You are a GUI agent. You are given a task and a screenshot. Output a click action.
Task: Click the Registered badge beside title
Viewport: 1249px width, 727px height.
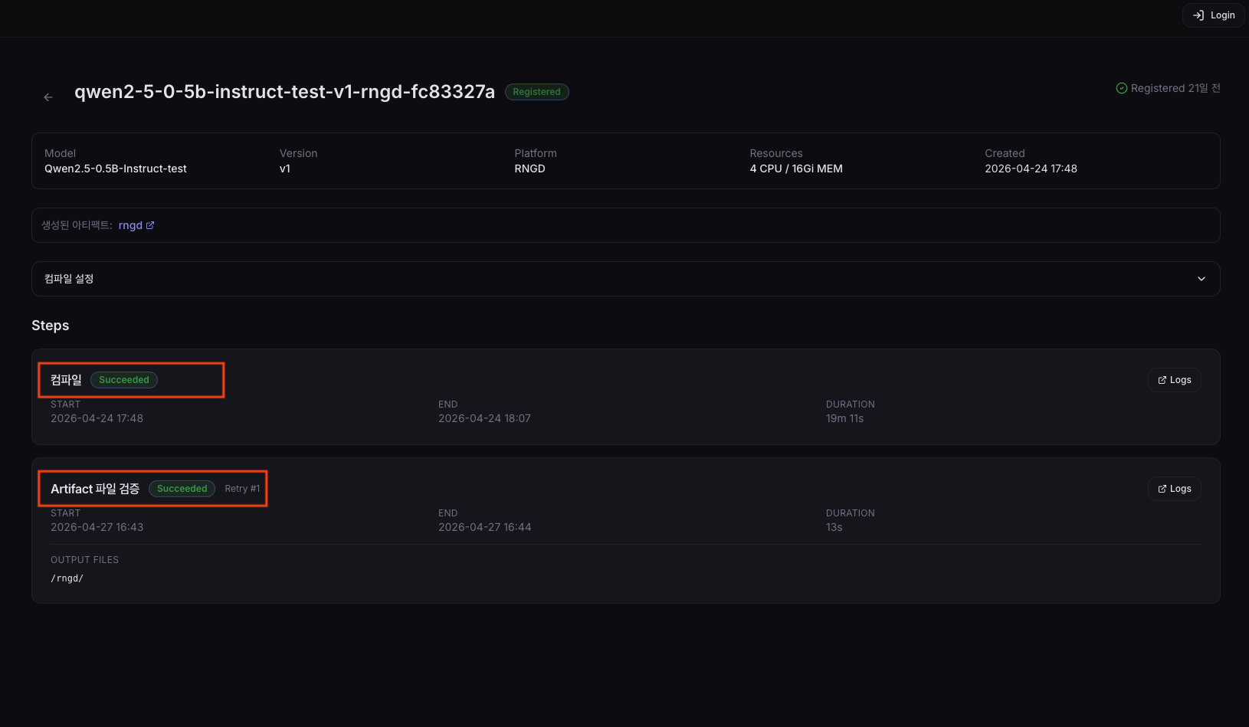[x=536, y=92]
